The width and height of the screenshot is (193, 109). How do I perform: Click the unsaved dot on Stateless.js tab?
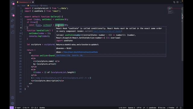pos(33,2)
